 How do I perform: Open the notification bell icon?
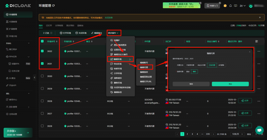[230, 6]
